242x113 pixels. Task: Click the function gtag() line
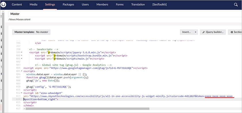pyautogui.click(x=58, y=77)
